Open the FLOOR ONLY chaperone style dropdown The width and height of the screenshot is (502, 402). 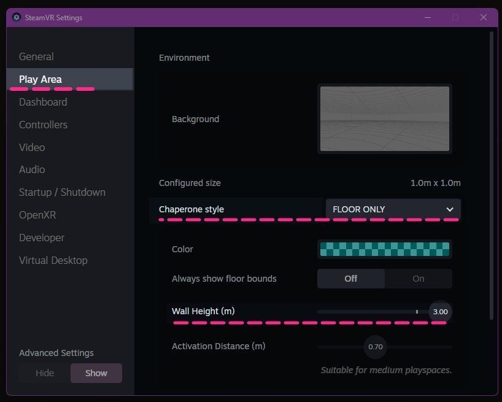pos(393,209)
